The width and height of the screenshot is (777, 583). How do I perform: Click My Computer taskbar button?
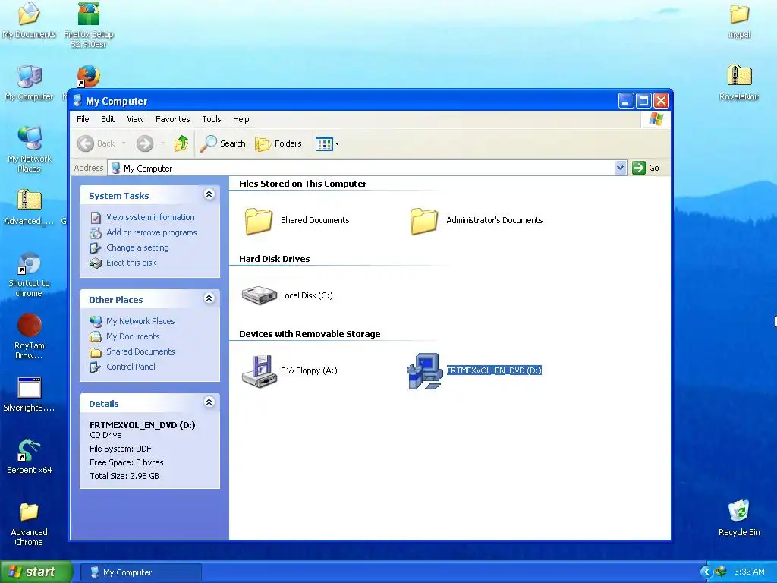tap(140, 572)
